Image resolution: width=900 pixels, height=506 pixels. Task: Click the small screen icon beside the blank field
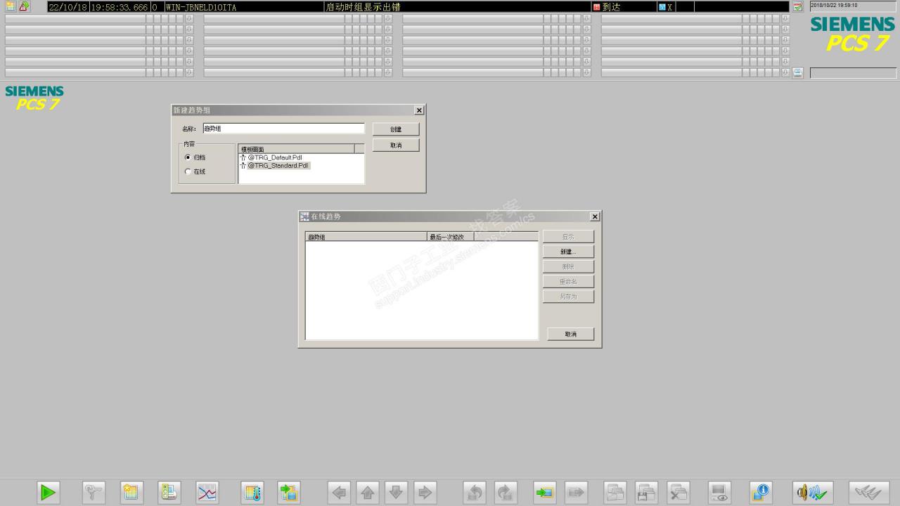[797, 72]
